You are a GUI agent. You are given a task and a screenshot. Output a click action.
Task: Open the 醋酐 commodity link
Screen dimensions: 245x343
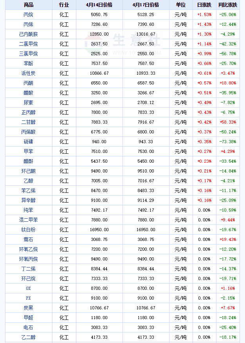[x=29, y=161]
